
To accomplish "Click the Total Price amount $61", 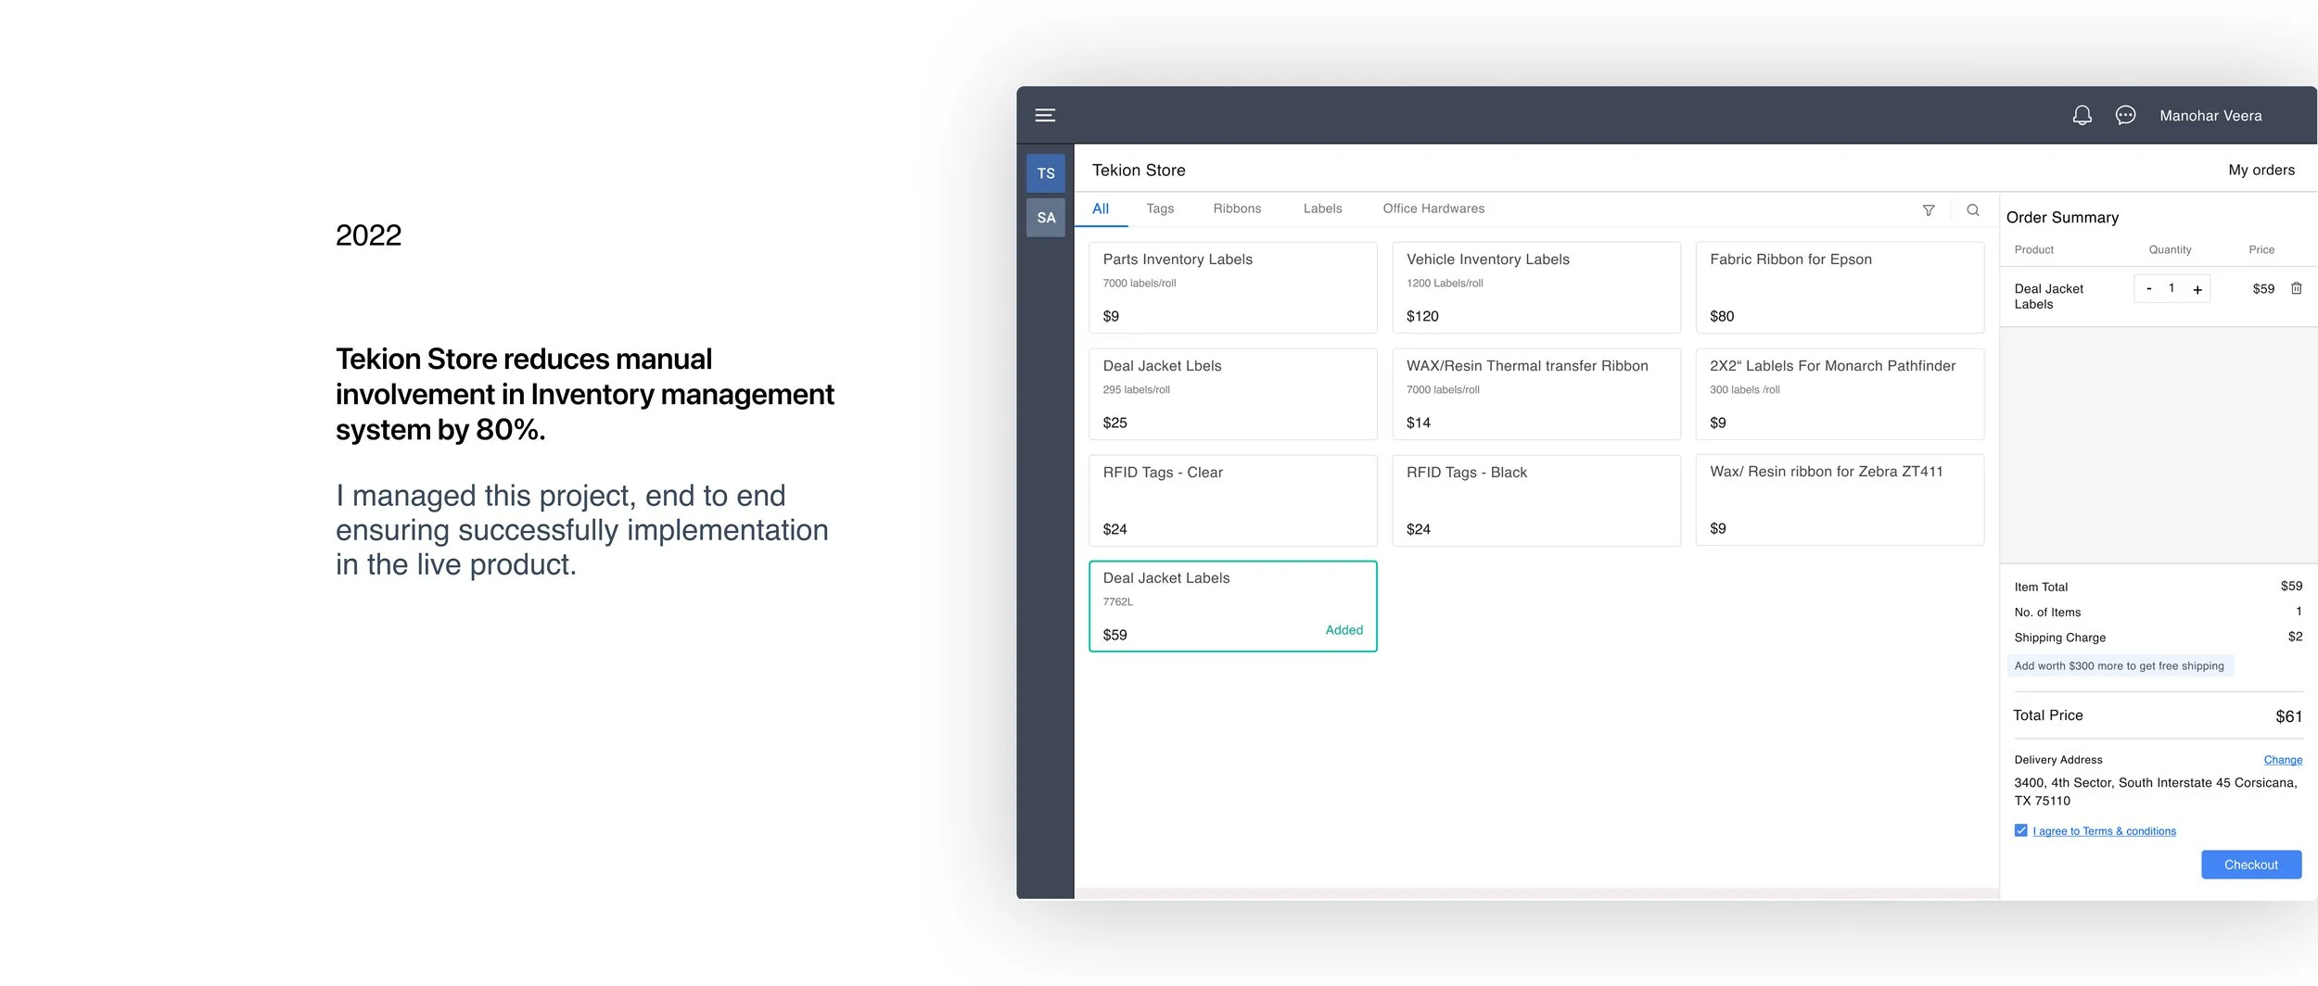I will point(2288,716).
